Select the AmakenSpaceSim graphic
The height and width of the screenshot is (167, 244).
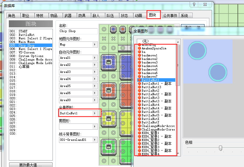157,48
